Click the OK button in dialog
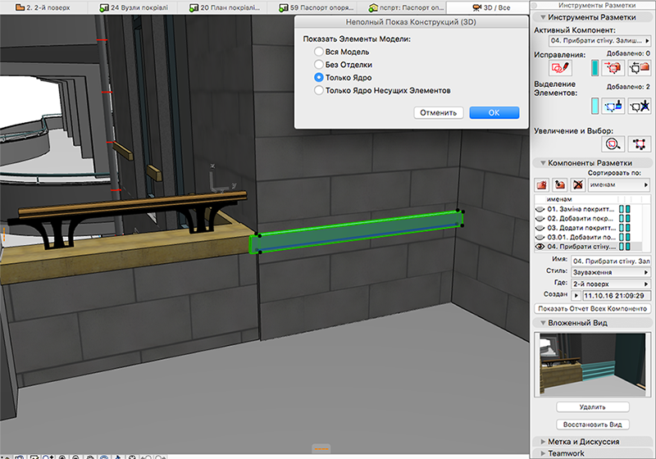656x459 pixels. [494, 112]
